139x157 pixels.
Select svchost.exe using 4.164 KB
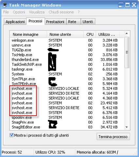[x=67, y=93]
